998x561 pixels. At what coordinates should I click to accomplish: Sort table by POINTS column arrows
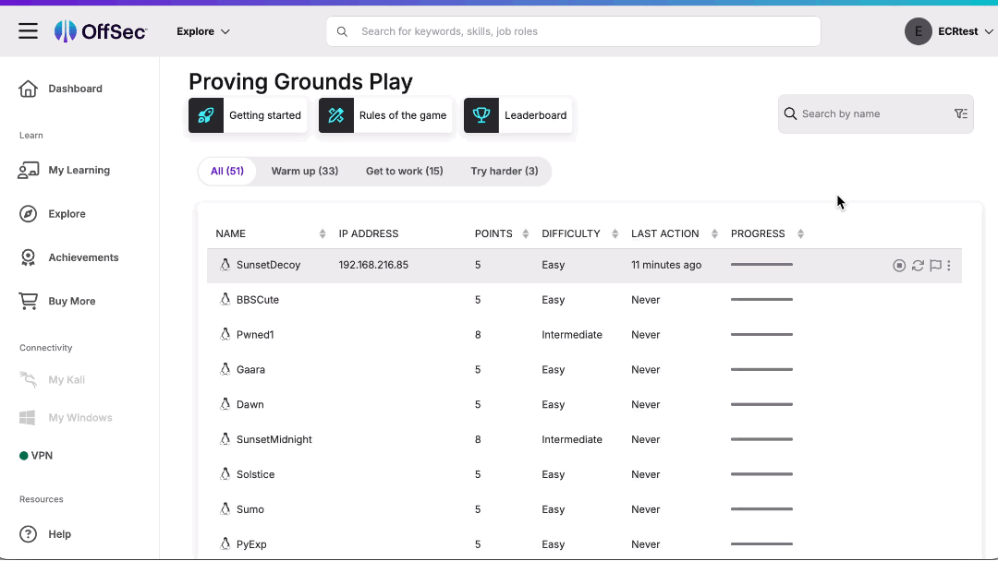(x=525, y=233)
